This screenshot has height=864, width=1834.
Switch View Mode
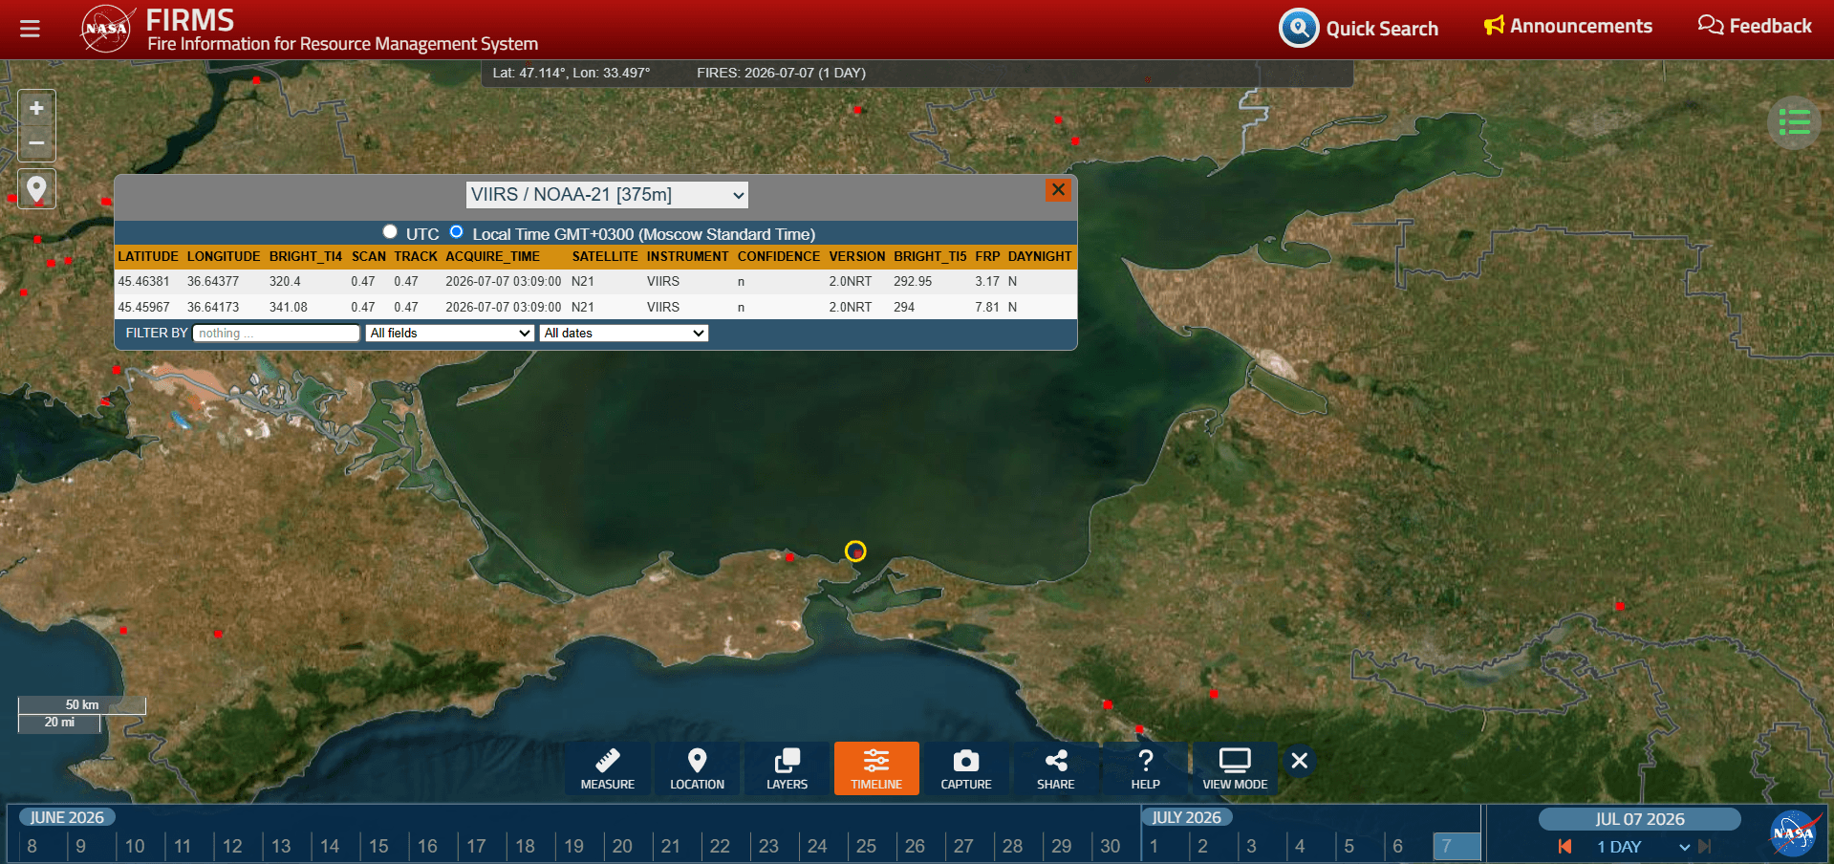click(1235, 768)
